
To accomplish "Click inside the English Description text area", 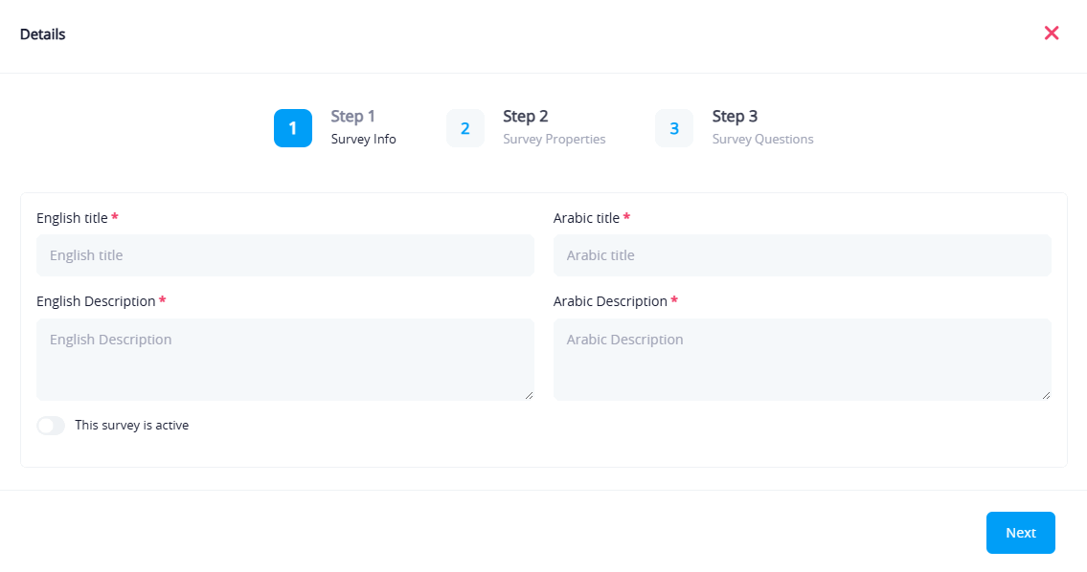I will click(284, 359).
